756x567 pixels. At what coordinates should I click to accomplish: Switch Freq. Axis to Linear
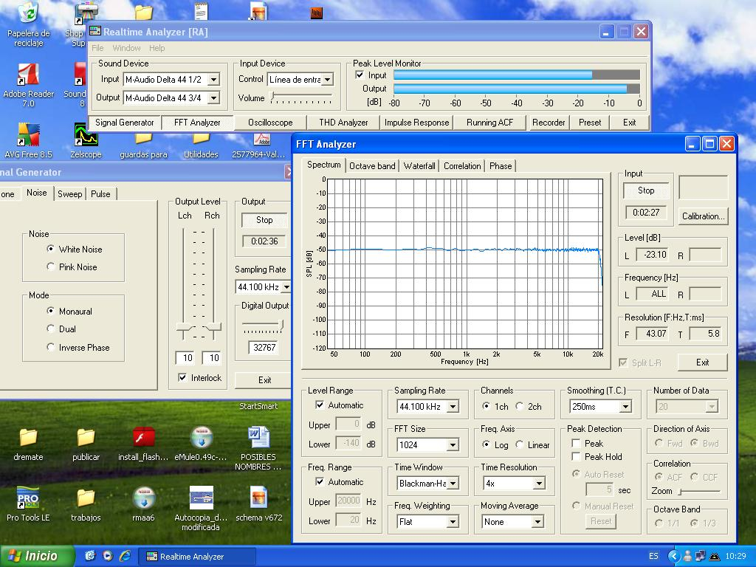pos(520,445)
